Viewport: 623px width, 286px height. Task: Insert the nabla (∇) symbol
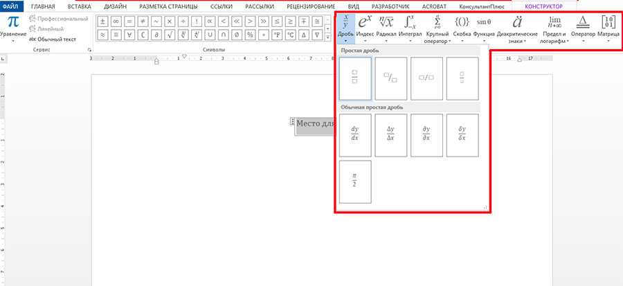(x=318, y=35)
